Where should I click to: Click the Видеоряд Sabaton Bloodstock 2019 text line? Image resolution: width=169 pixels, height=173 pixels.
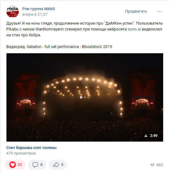pyautogui.click(x=59, y=47)
